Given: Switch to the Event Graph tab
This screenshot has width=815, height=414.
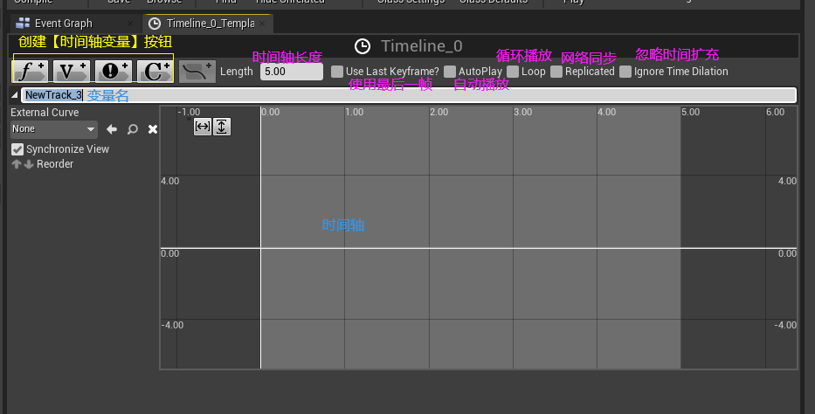Looking at the screenshot, I should (64, 24).
